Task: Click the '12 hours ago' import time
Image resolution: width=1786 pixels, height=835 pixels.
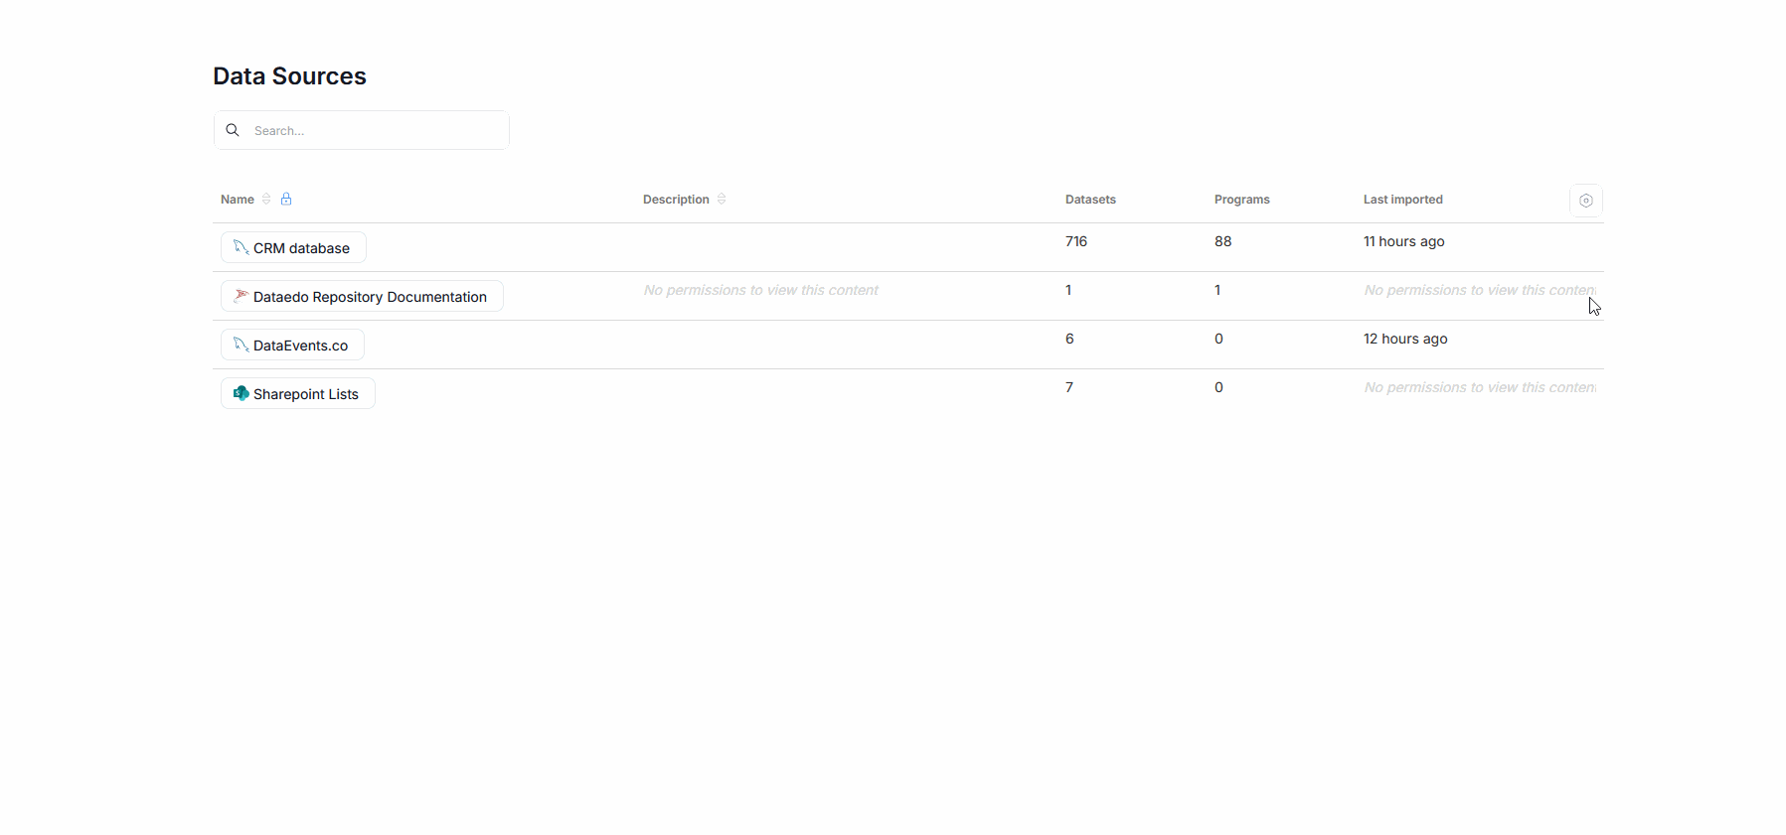Action: tap(1405, 339)
